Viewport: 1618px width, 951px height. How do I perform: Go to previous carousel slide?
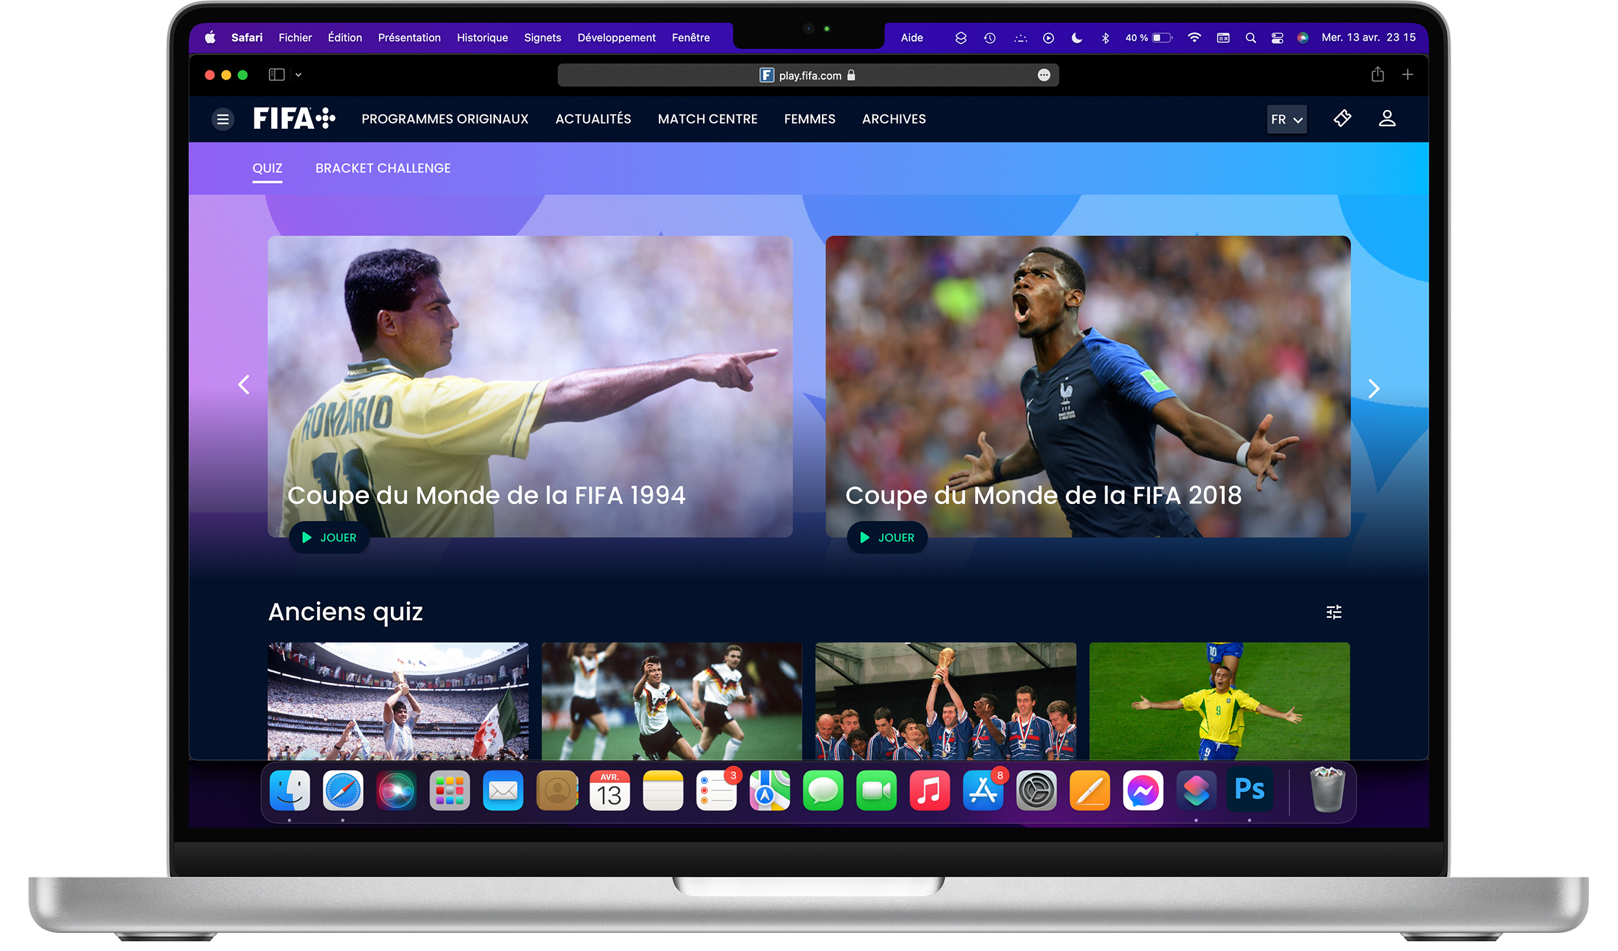(244, 385)
